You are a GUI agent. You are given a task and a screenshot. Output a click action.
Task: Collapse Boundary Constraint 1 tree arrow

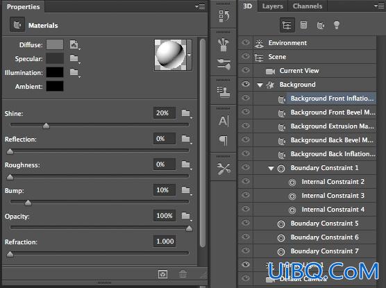[271, 169]
